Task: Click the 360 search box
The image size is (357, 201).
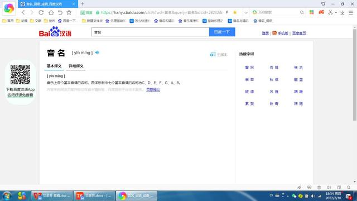Action: click(x=278, y=12)
